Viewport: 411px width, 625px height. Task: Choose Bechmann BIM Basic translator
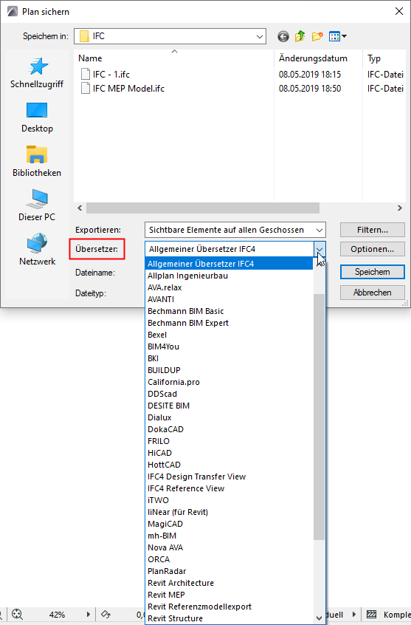coord(229,311)
